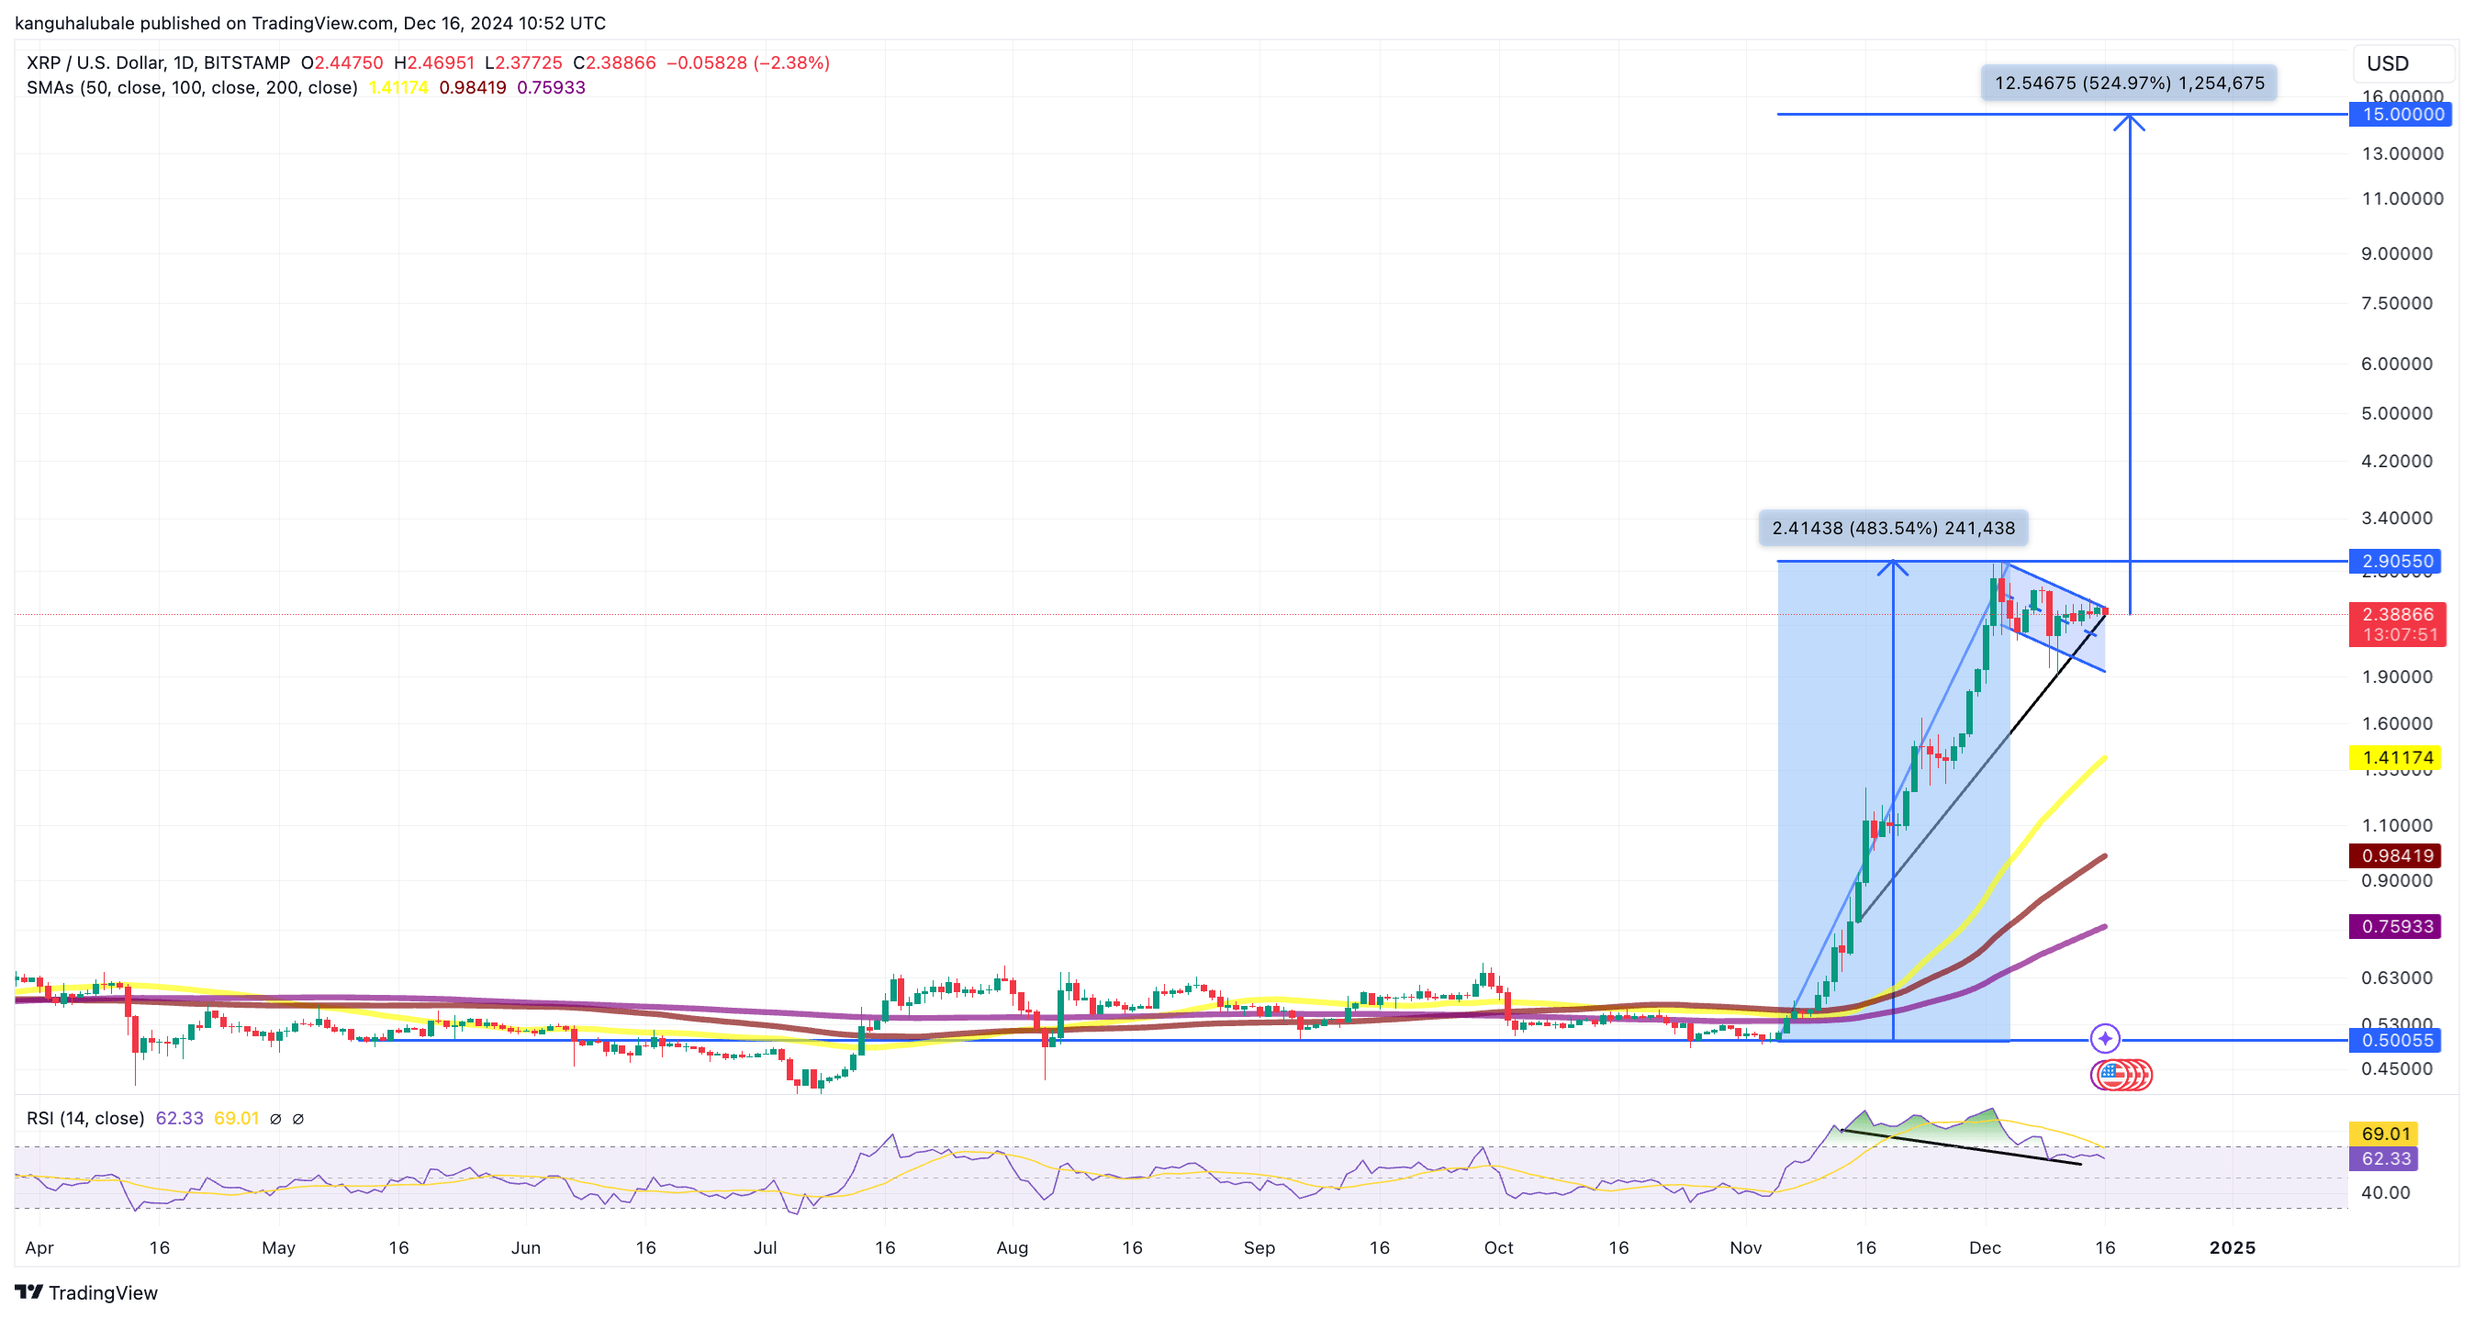The image size is (2474, 1318).
Task: Click the kanguhalubale username link
Action: (x=77, y=23)
